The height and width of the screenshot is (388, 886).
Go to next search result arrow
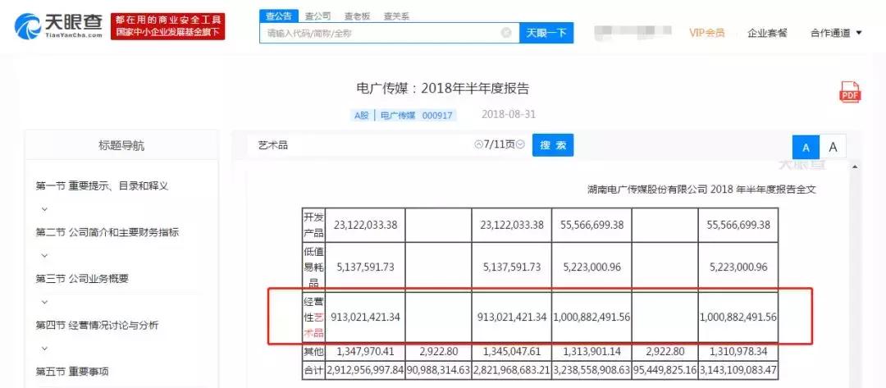tap(520, 144)
